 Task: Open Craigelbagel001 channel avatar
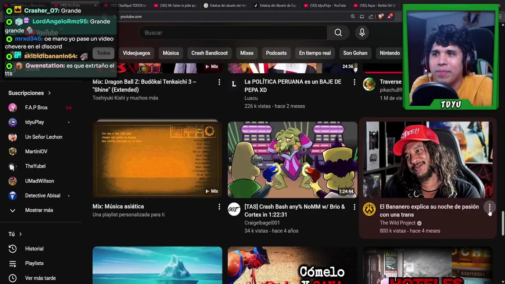click(x=234, y=209)
